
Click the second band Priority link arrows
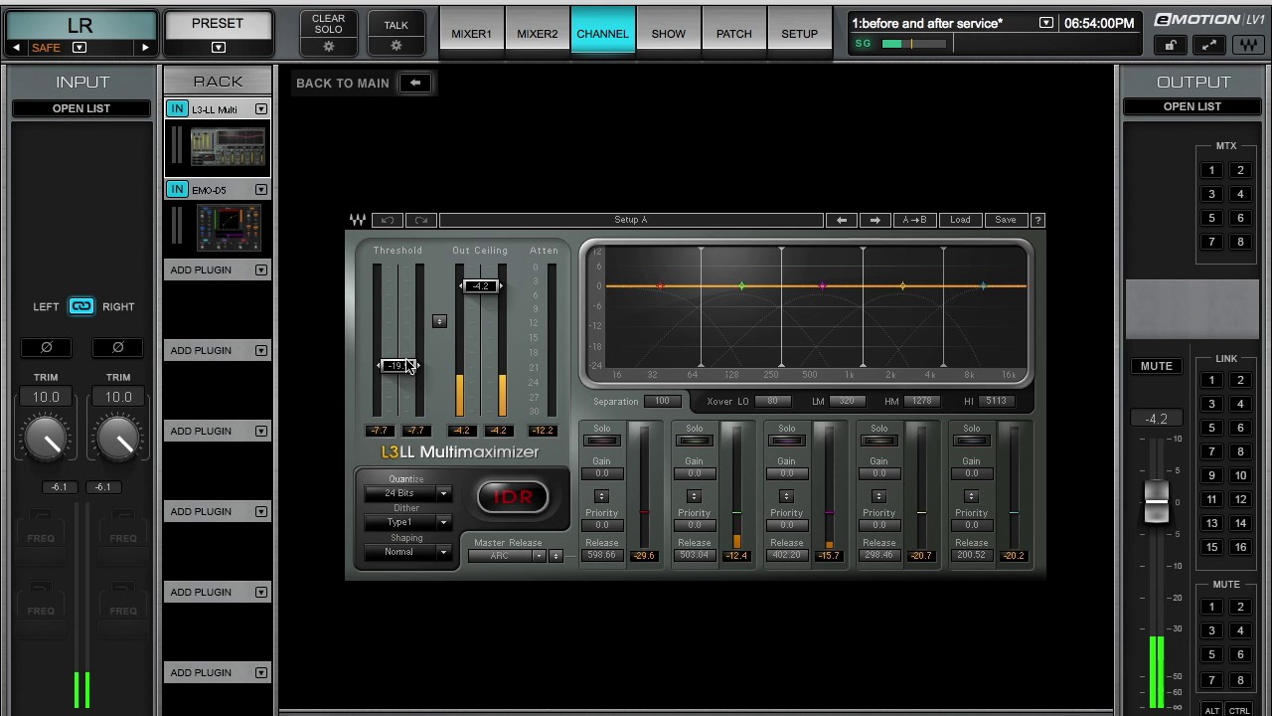point(694,495)
